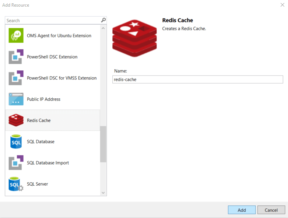This screenshot has width=288, height=218.
Task: Choose Public IP Address resource label
Action: pyautogui.click(x=43, y=99)
